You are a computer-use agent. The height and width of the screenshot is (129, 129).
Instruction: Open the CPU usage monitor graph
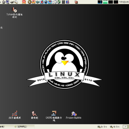(x=100, y=2)
